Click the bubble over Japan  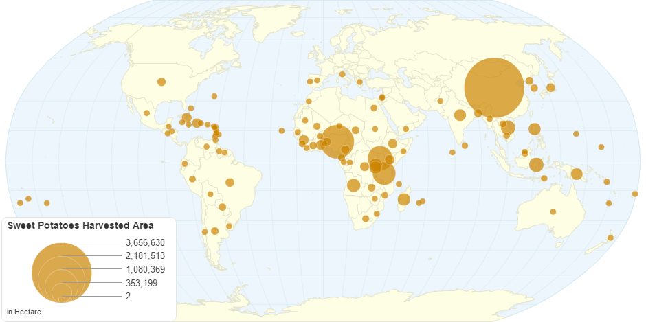[x=550, y=87]
